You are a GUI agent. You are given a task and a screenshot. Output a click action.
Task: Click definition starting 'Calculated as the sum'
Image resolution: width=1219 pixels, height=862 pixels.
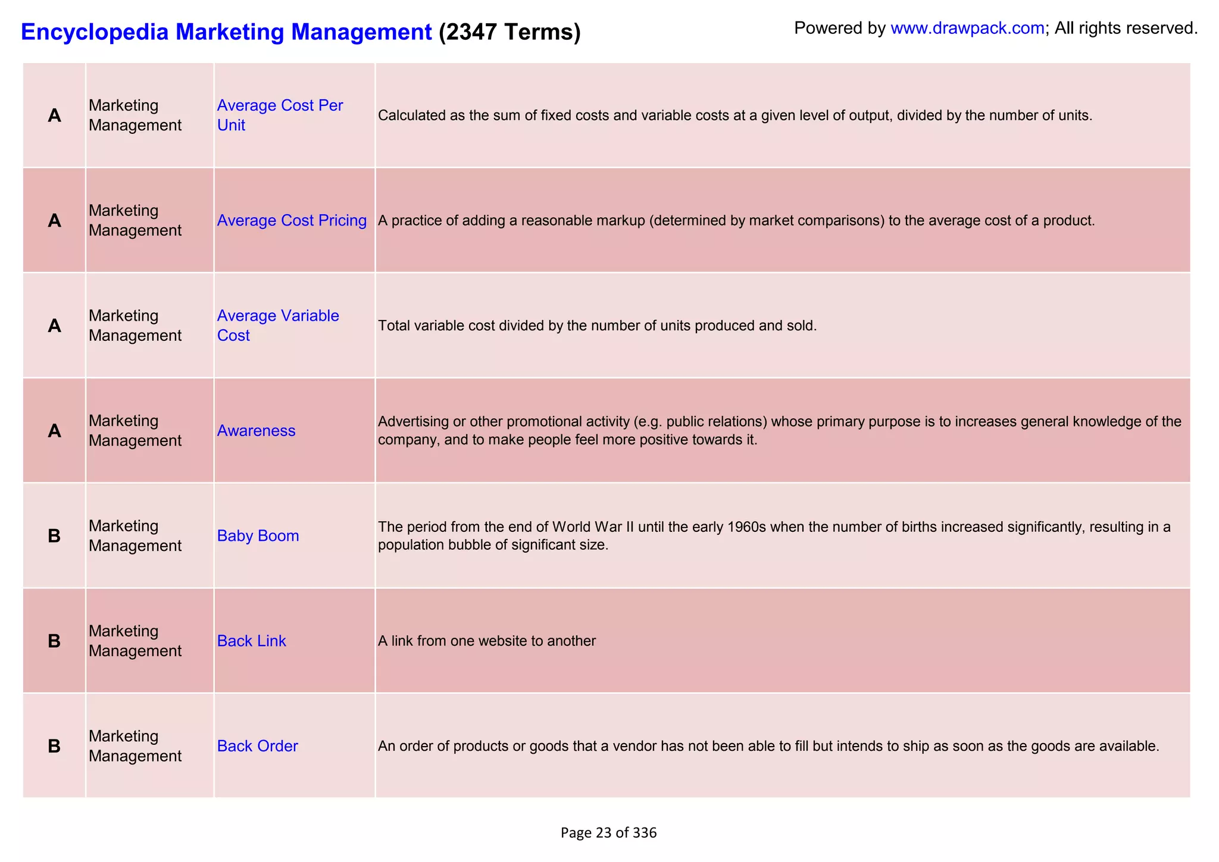735,115
